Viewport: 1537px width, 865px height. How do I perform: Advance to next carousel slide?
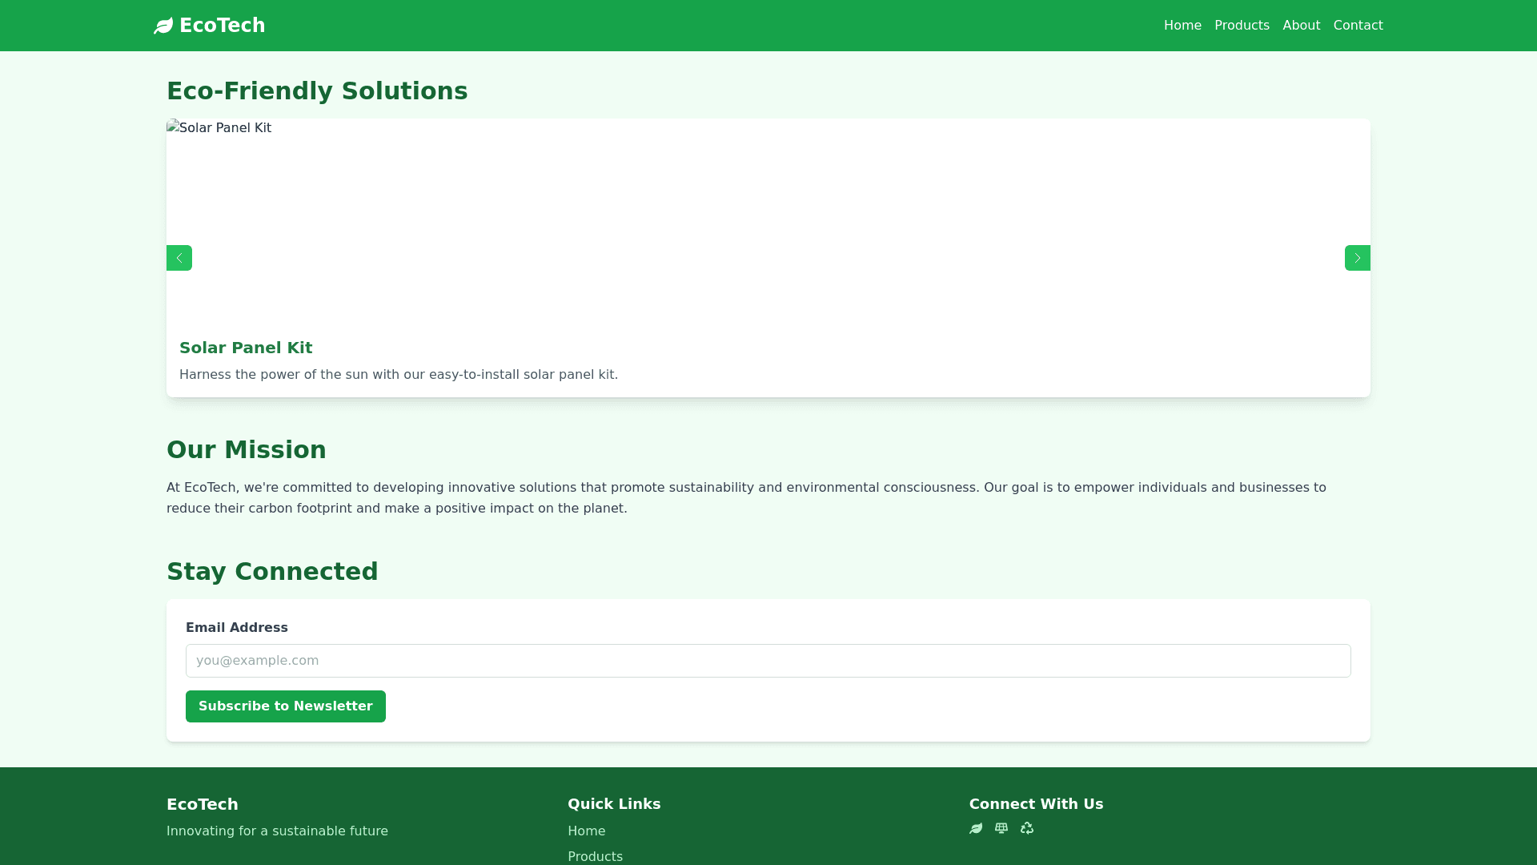click(x=1357, y=258)
